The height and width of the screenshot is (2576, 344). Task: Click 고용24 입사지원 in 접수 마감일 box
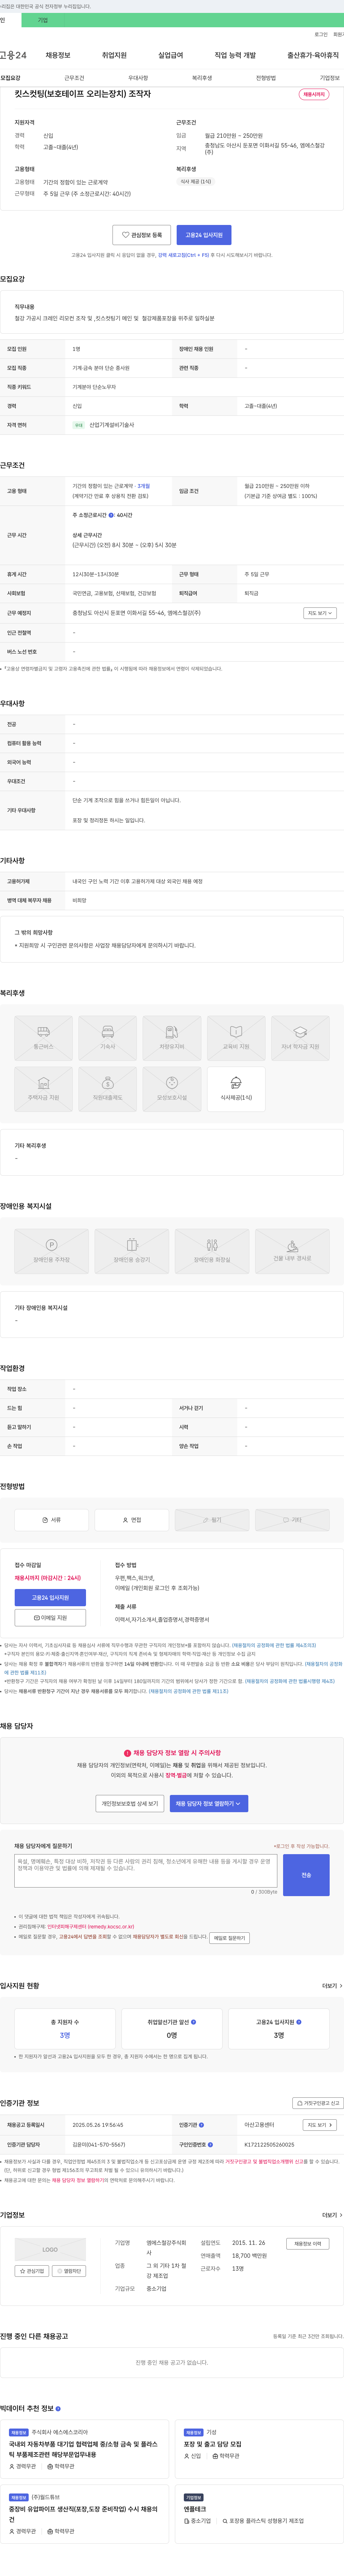(51, 1598)
